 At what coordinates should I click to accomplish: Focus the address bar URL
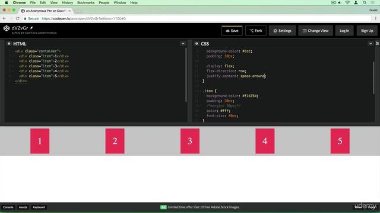tap(84, 18)
